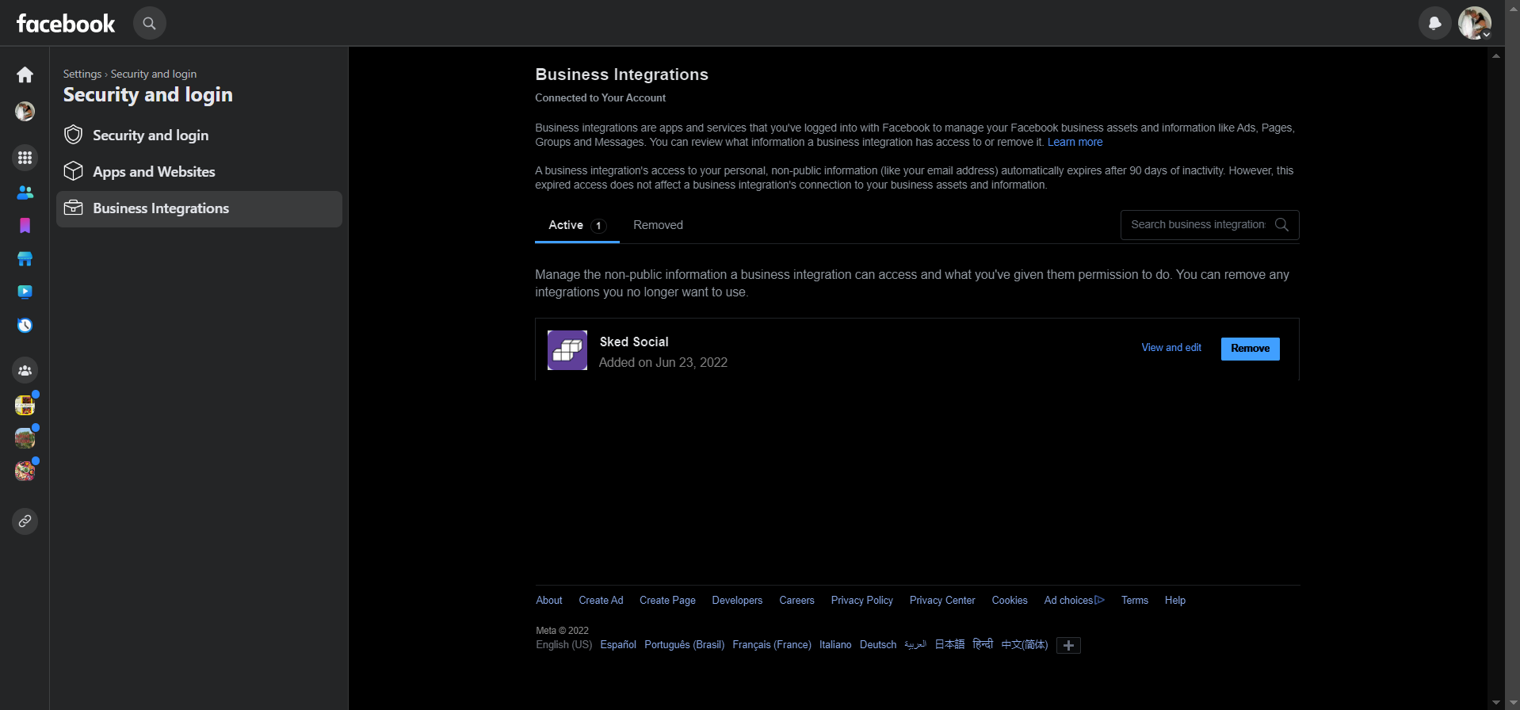Screen dimensions: 1520x710
Task: Open the Privacy Policy footer link
Action: point(861,601)
